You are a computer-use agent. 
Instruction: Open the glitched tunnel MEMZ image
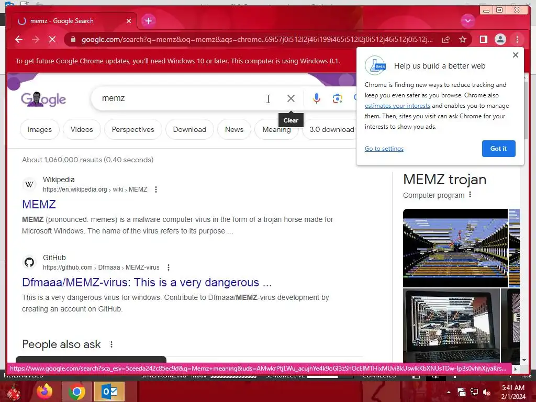point(455,248)
